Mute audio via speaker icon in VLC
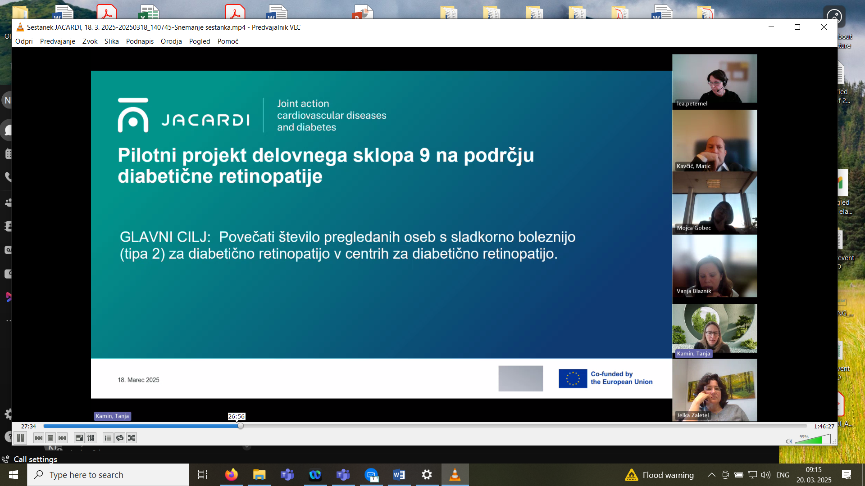 (x=789, y=441)
